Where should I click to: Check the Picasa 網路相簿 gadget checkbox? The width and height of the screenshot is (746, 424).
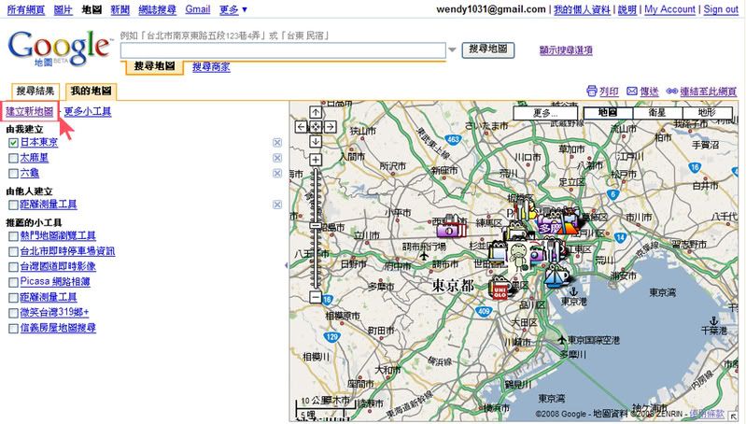[x=13, y=281]
